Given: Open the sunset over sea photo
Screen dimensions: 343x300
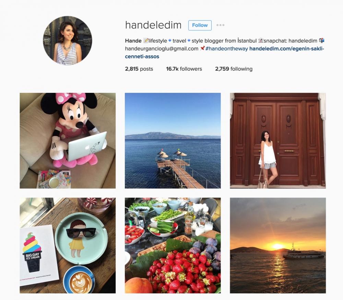Looking at the screenshot, I should click(278, 246).
